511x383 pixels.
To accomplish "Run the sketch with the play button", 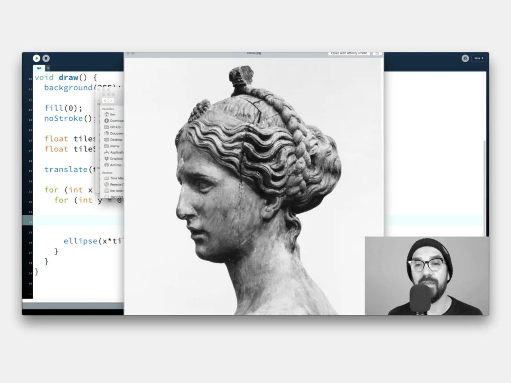I will coord(37,58).
